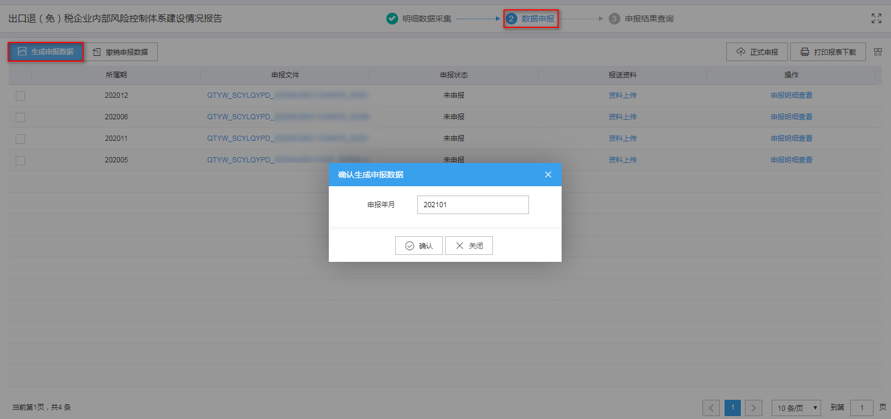The height and width of the screenshot is (419, 891).
Task: Check the box for row 202005
Action: point(20,160)
